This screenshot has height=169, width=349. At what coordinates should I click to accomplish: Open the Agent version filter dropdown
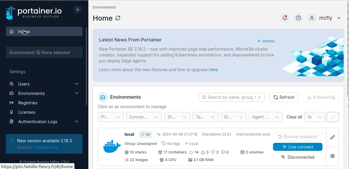pos(265,117)
